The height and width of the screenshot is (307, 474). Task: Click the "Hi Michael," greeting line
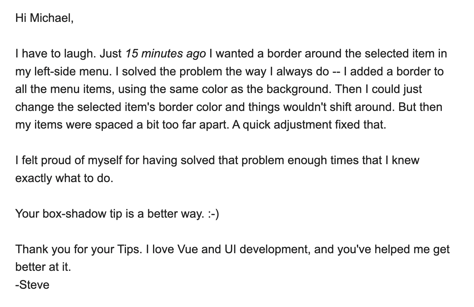(x=44, y=18)
